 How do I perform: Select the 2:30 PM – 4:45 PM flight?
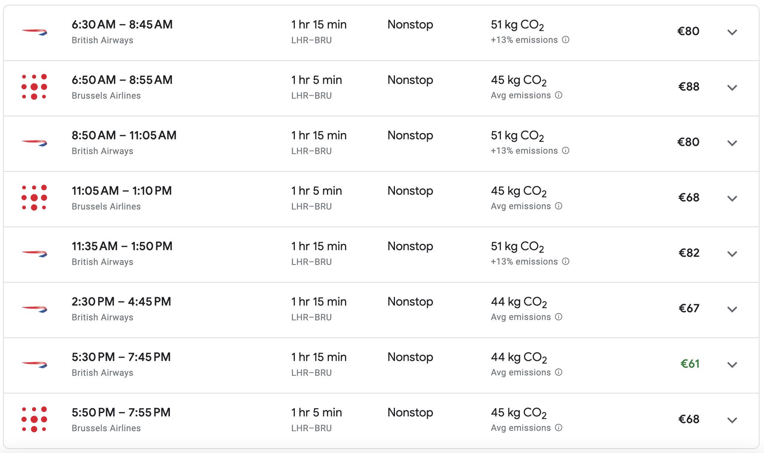coord(121,302)
